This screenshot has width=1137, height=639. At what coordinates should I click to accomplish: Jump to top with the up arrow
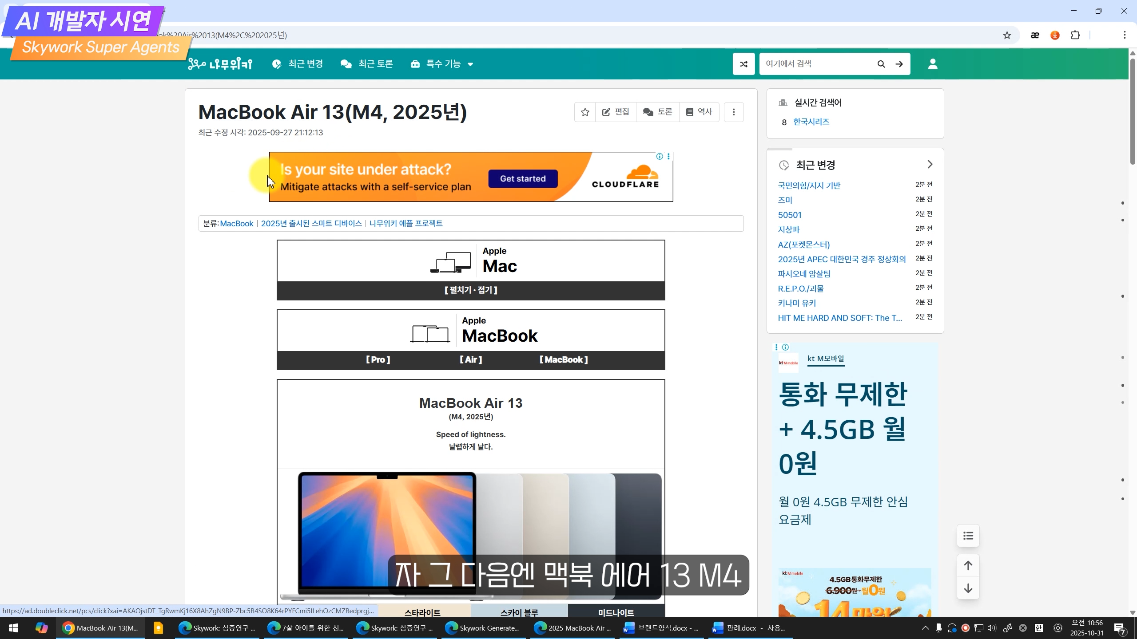968,565
